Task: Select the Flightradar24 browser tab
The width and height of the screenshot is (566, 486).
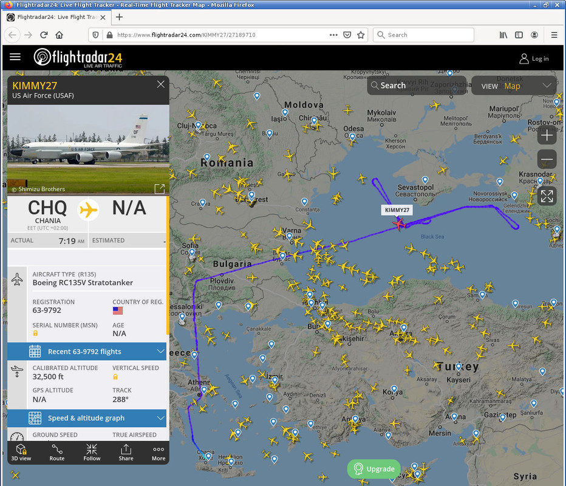Action: pos(56,17)
